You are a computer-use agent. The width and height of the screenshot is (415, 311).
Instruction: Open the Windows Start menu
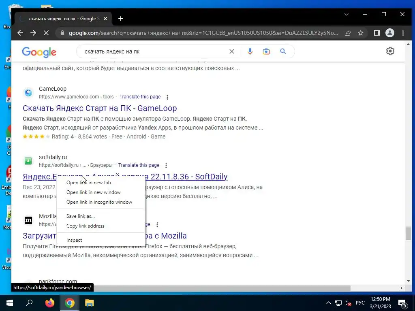(x=10, y=303)
